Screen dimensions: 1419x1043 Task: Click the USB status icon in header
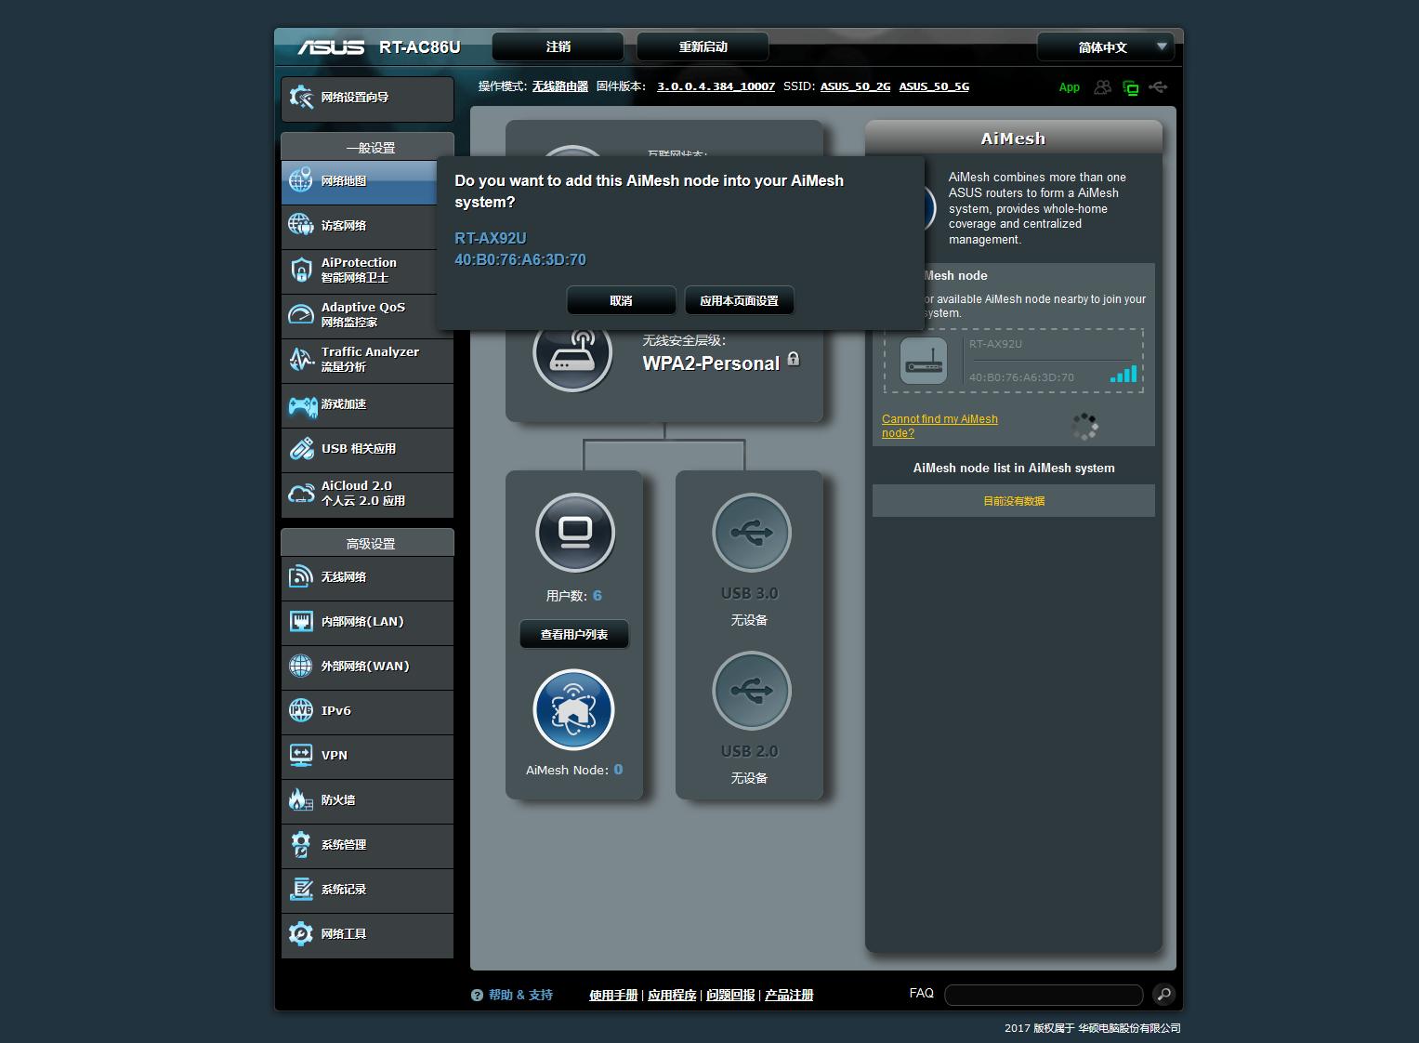pos(1158,87)
